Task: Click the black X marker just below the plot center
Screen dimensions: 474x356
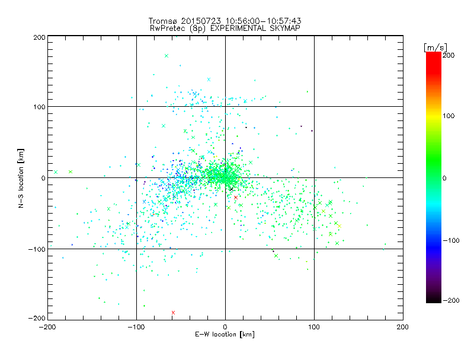Action: click(x=232, y=189)
